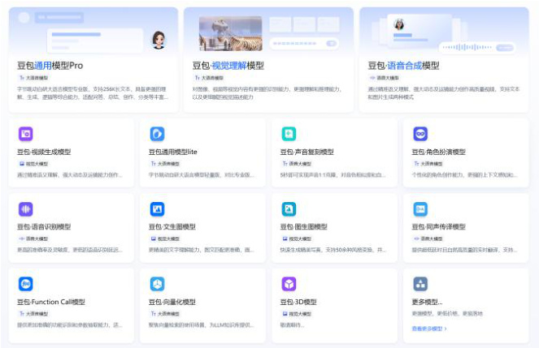Select 豆包·声音复刻模型 title
The height and width of the screenshot is (348, 539).
click(307, 152)
